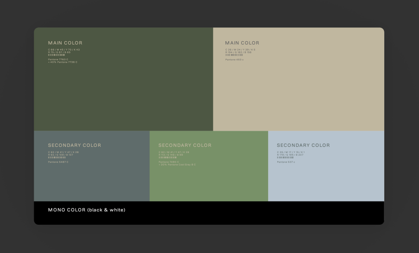This screenshot has height=253, width=419.
Task: Select the sage green secondary color swatch
Action: tap(208, 181)
